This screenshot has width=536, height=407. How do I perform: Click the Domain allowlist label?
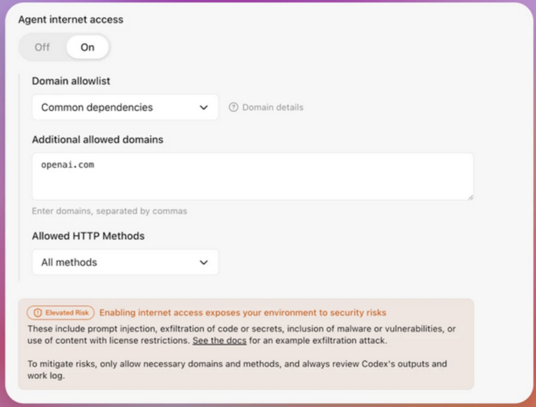[71, 81]
